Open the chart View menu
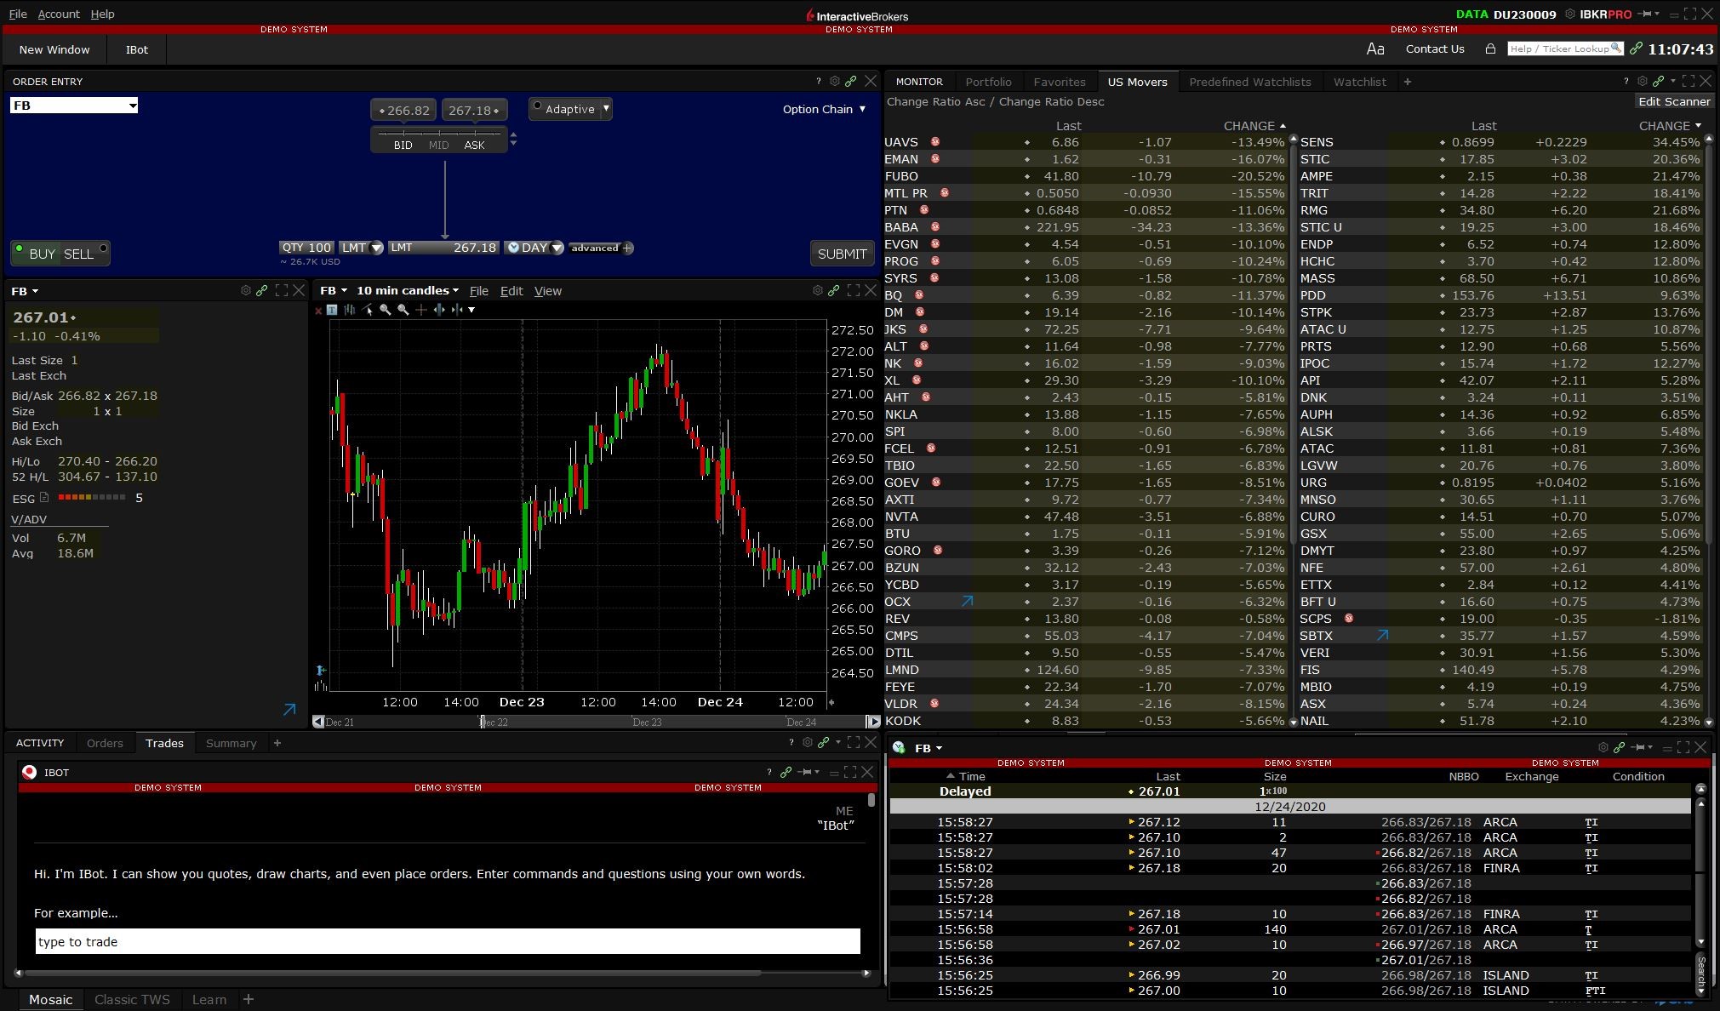Image resolution: width=1720 pixels, height=1011 pixels. tap(548, 291)
